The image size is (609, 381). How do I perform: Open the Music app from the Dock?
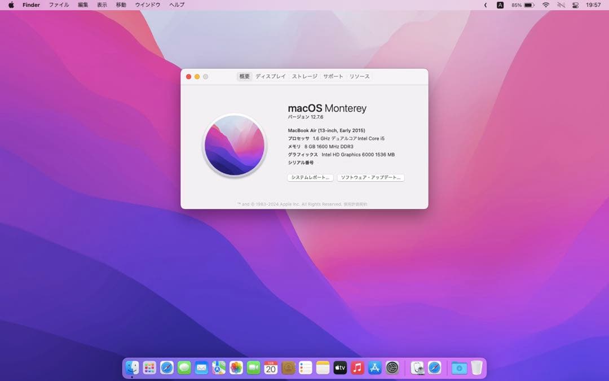click(356, 367)
